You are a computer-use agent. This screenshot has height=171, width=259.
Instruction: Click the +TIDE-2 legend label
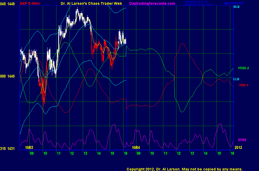tap(243, 68)
